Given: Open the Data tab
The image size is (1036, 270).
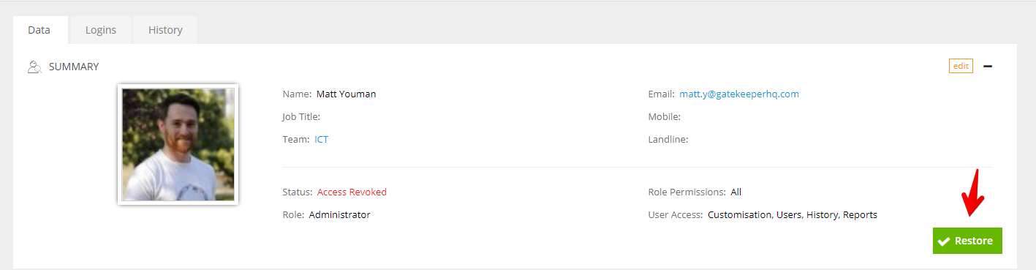Looking at the screenshot, I should point(39,30).
